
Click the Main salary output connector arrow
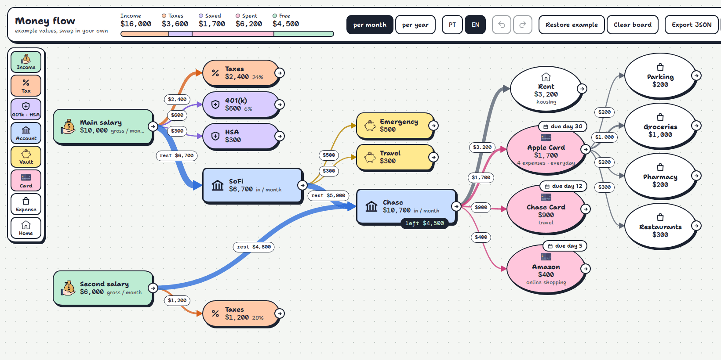(153, 126)
